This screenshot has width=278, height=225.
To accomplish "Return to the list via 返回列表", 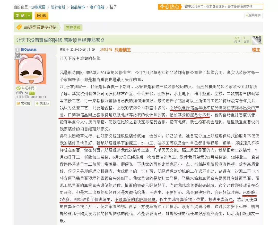I will click(x=253, y=15).
